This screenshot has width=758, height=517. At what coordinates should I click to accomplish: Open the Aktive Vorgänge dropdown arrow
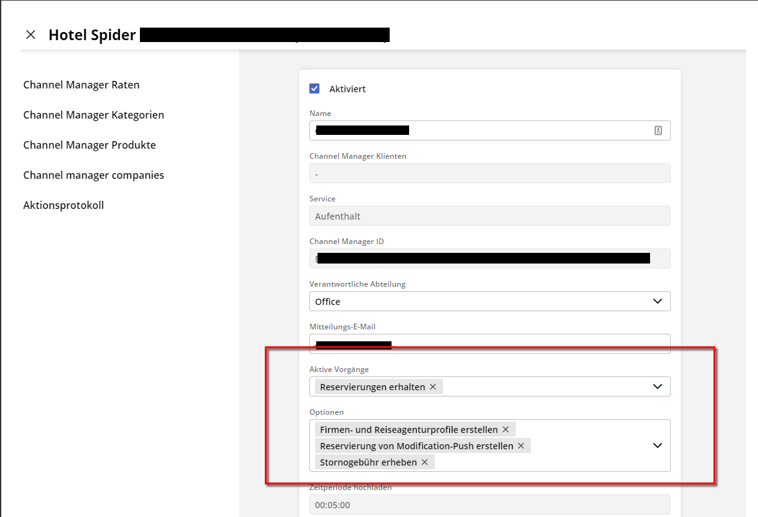pyautogui.click(x=657, y=386)
